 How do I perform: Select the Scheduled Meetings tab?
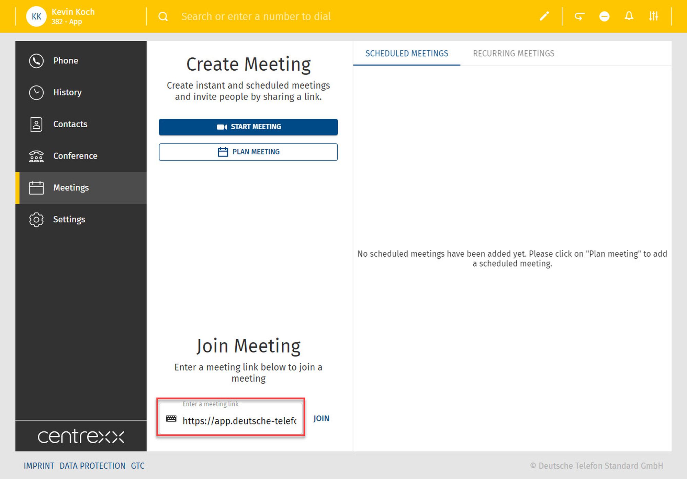point(406,54)
